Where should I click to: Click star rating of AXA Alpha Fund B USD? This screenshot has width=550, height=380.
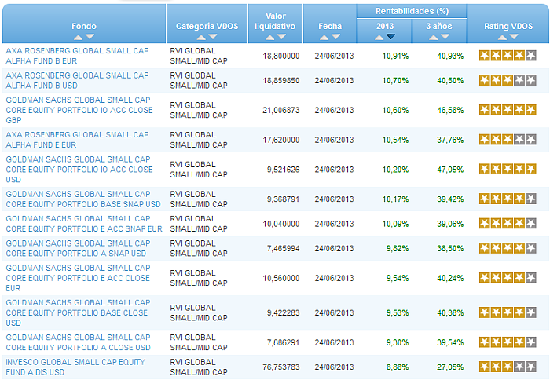(508, 80)
